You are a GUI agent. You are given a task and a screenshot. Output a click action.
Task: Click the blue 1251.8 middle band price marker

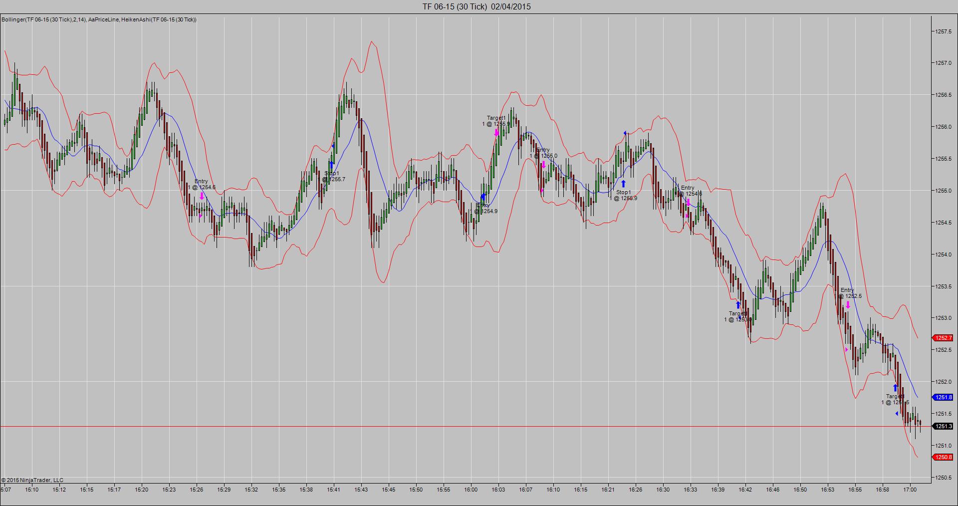click(943, 397)
